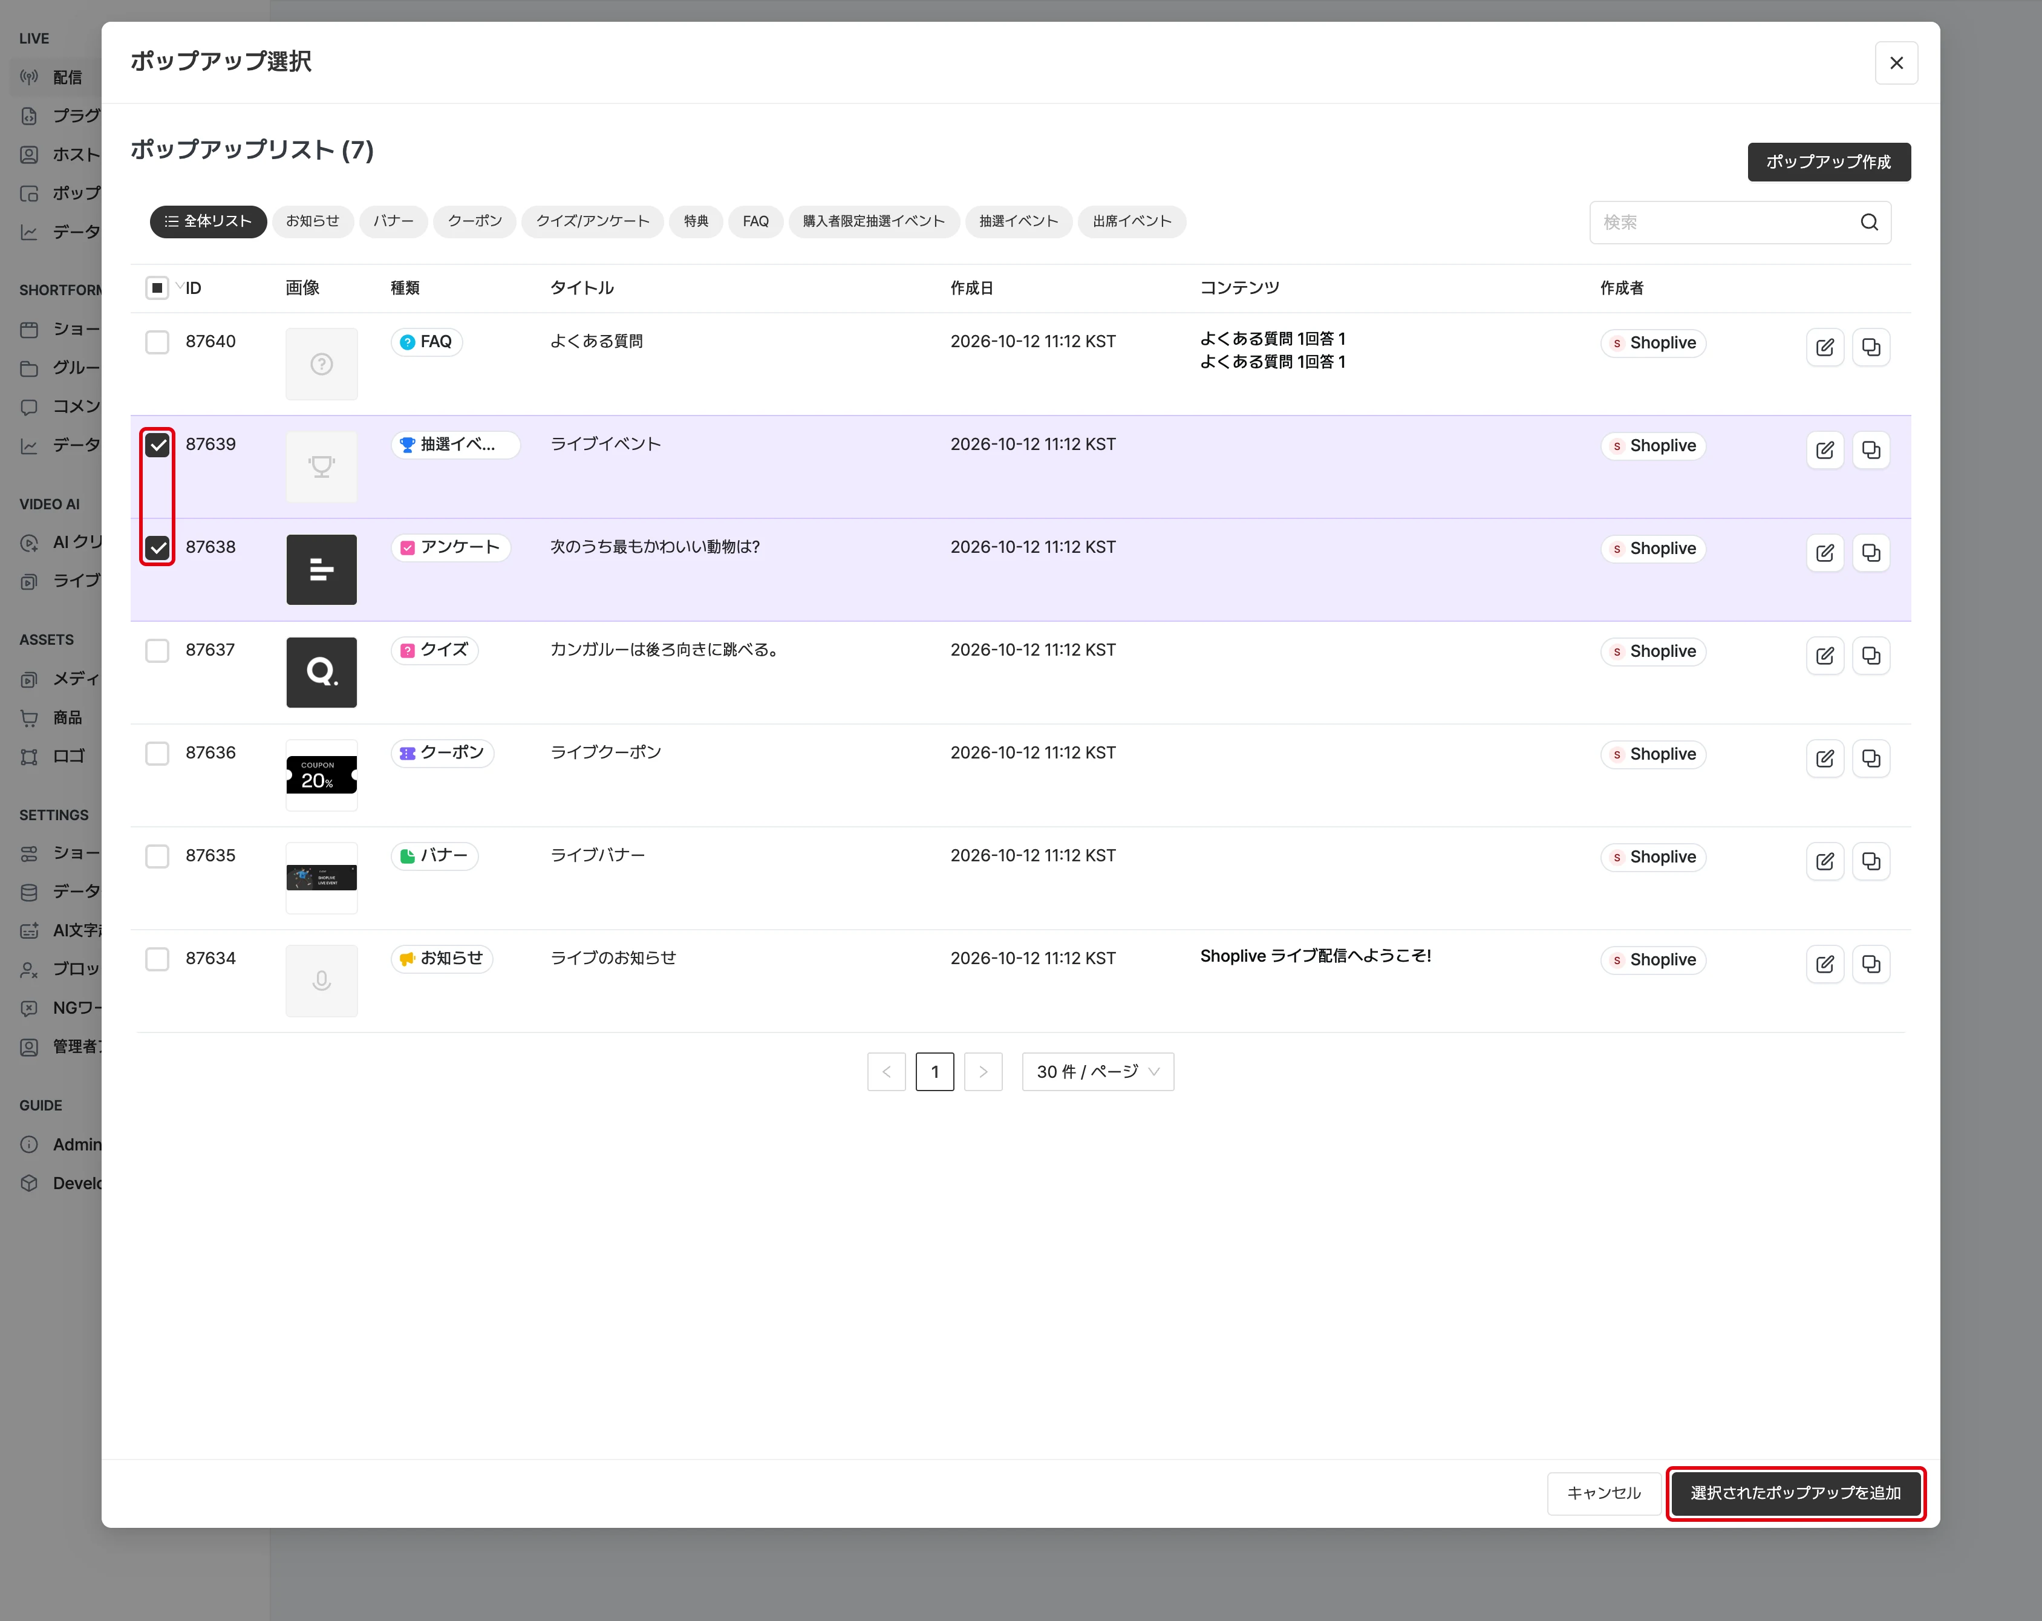Click edit icon for the クイズ row

(1824, 655)
